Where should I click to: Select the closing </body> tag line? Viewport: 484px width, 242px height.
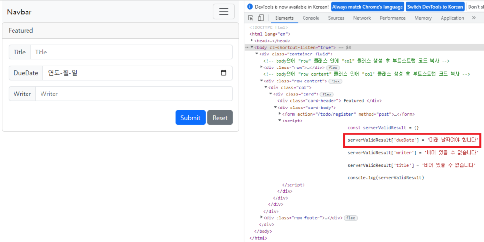point(263,231)
